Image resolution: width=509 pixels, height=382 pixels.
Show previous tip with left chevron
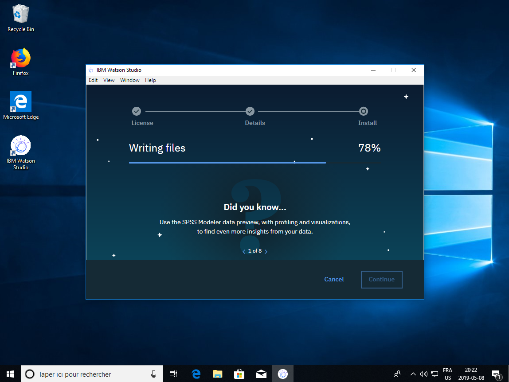[x=244, y=251]
